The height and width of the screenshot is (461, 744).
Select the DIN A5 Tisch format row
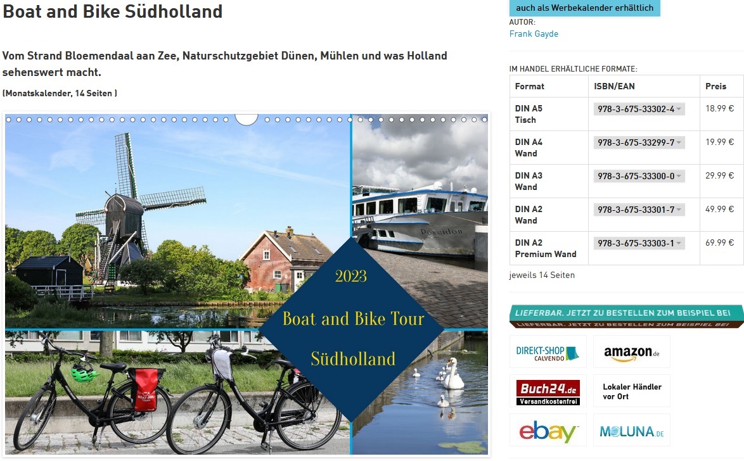click(x=626, y=115)
